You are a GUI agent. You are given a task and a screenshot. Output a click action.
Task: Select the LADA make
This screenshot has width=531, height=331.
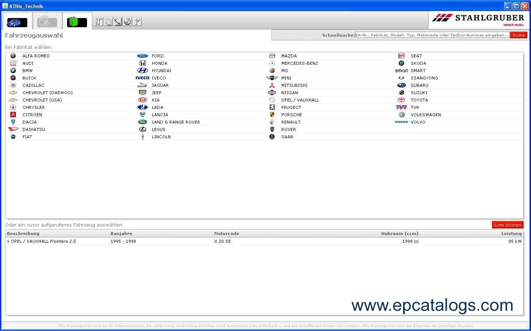[157, 107]
